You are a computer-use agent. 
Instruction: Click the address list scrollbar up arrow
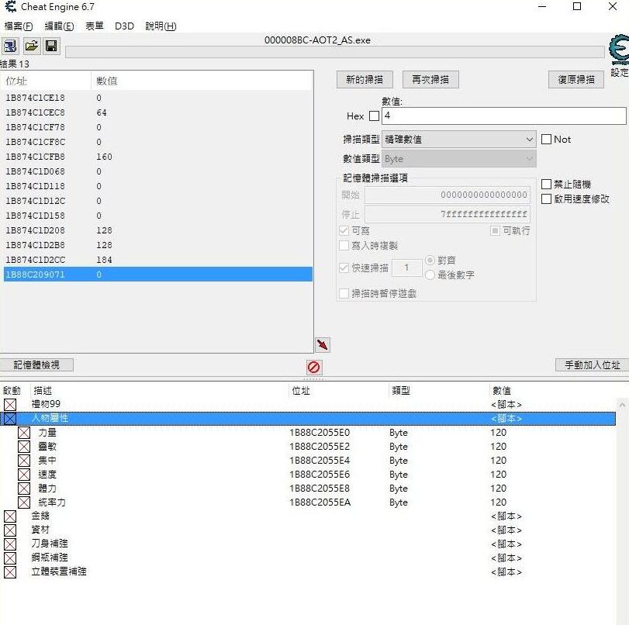click(622, 405)
